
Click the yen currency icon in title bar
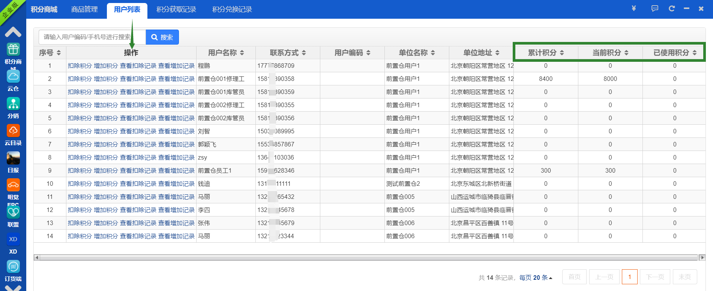[634, 9]
